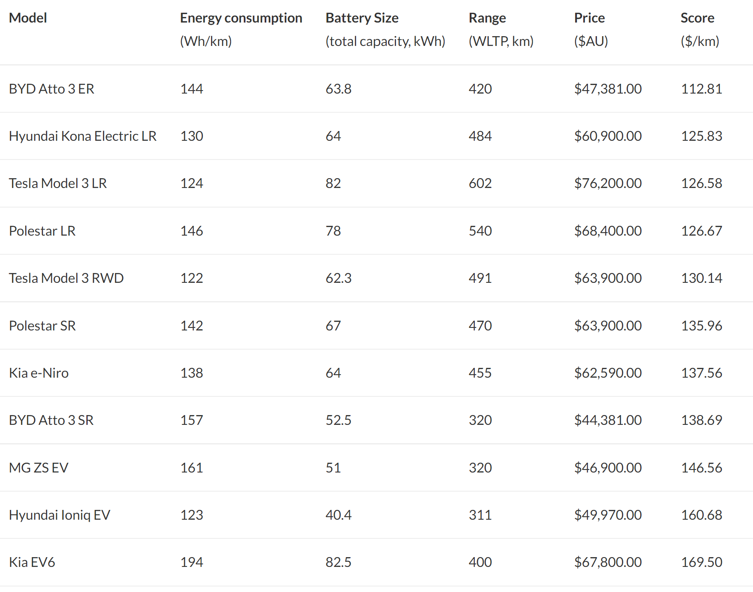Click the Tesla Model 3 LR name

58,183
